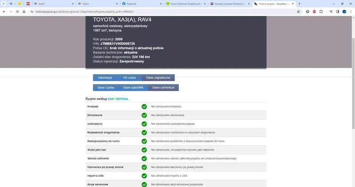Click the production year 2009
The image size is (355, 187).
pos(118,39)
